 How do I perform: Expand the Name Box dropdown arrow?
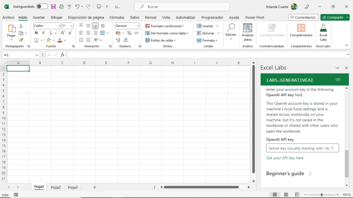(37, 55)
